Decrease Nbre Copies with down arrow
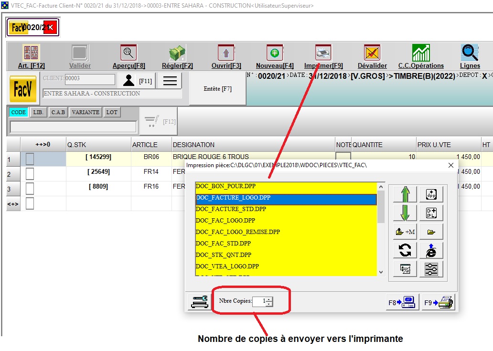This screenshot has width=493, height=351. (x=269, y=304)
